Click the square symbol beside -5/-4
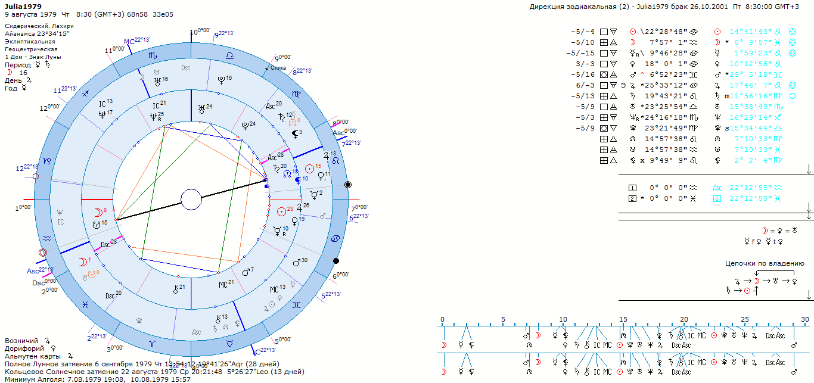 click(603, 32)
